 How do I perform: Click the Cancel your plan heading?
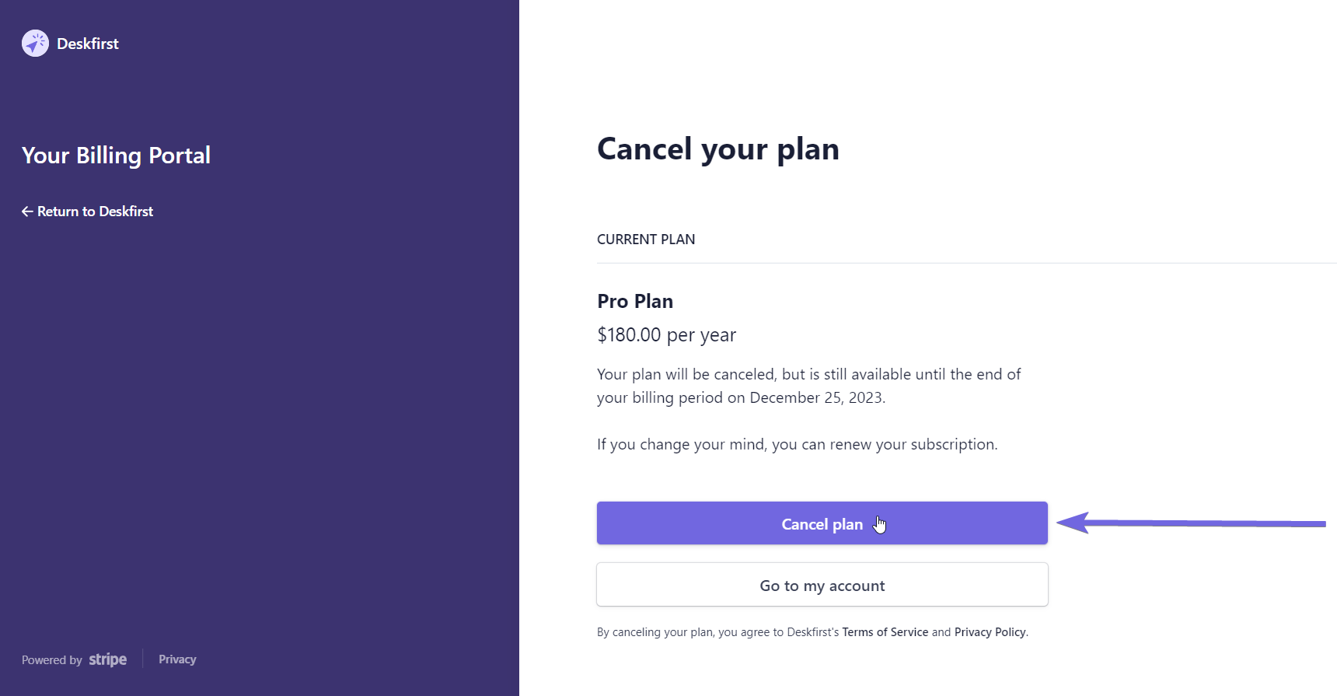click(x=718, y=149)
